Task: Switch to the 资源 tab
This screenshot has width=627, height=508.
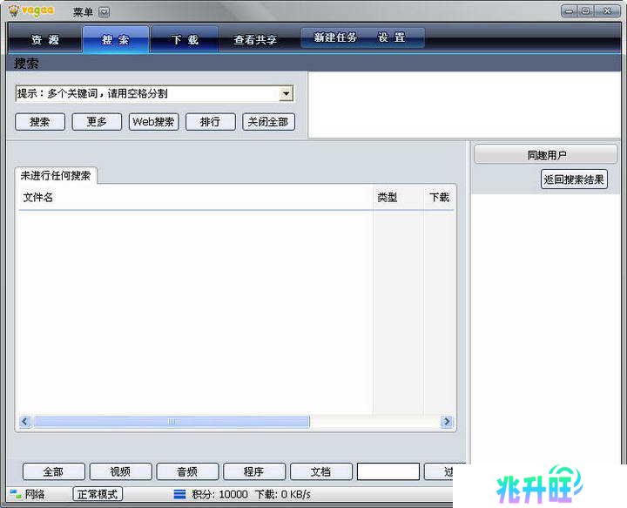Action: 45,39
